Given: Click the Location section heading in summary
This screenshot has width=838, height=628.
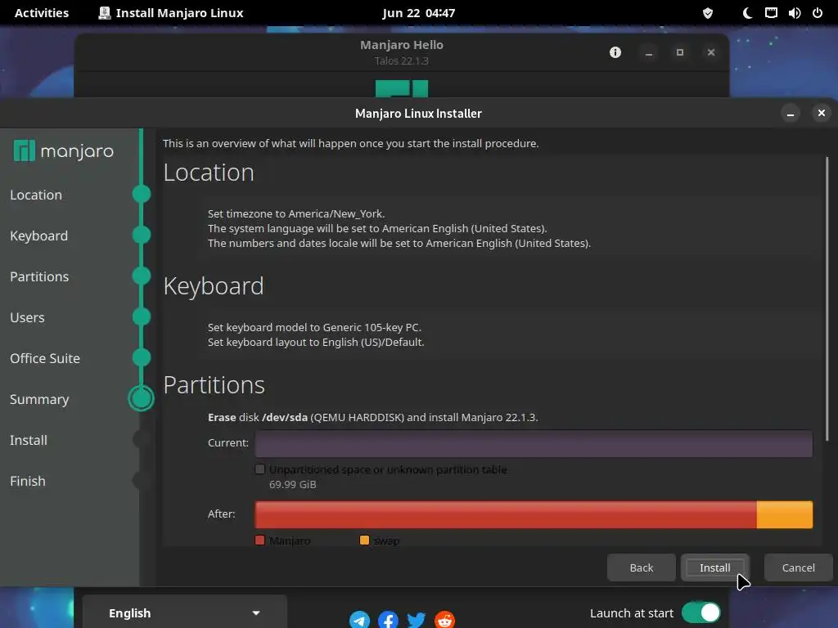Looking at the screenshot, I should tap(209, 173).
